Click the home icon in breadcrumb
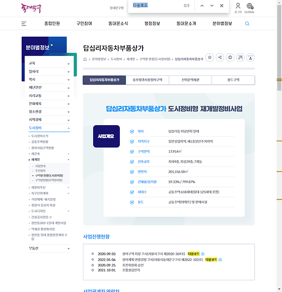The height and width of the screenshot is (292, 282). tap(85, 59)
